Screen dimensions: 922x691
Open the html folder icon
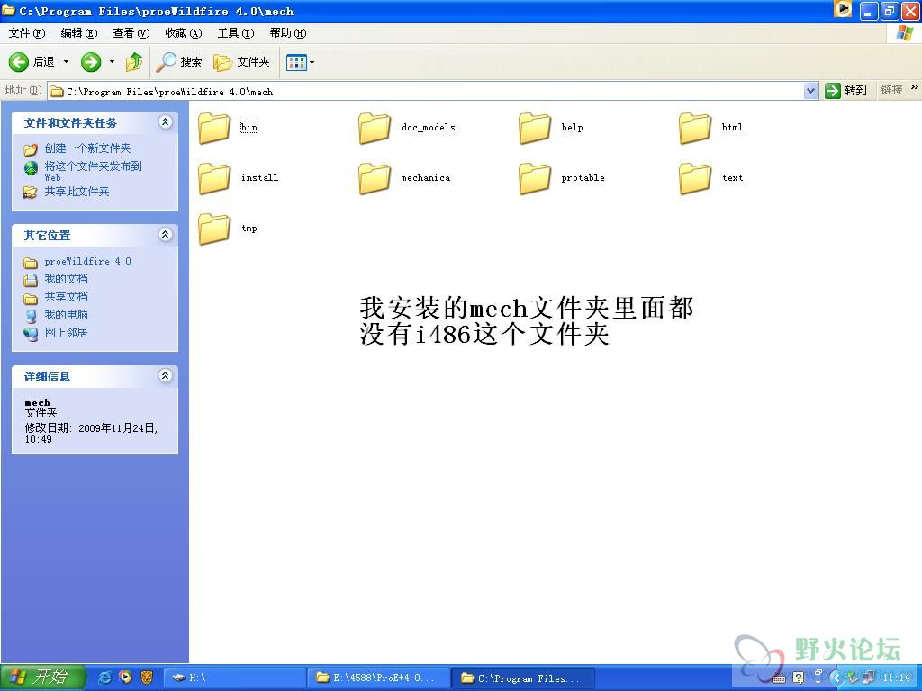pos(695,128)
